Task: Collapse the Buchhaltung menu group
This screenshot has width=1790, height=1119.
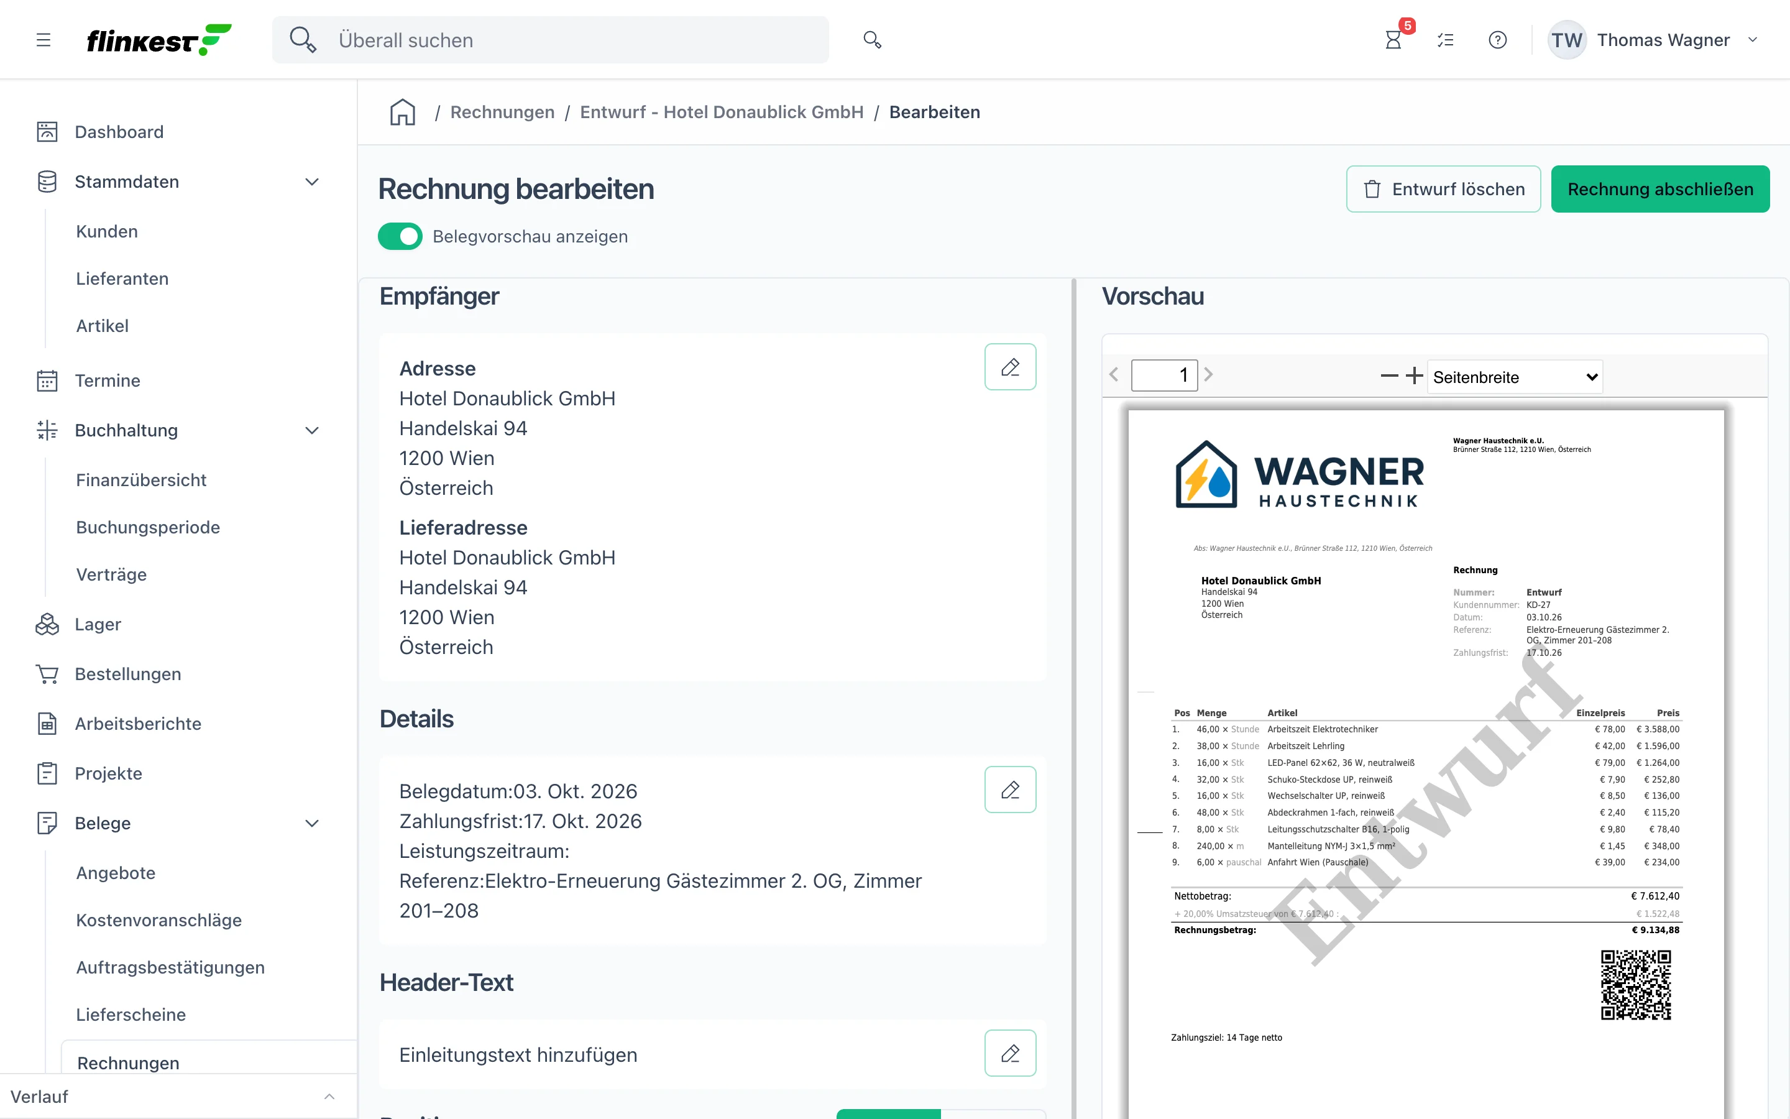Action: tap(312, 431)
